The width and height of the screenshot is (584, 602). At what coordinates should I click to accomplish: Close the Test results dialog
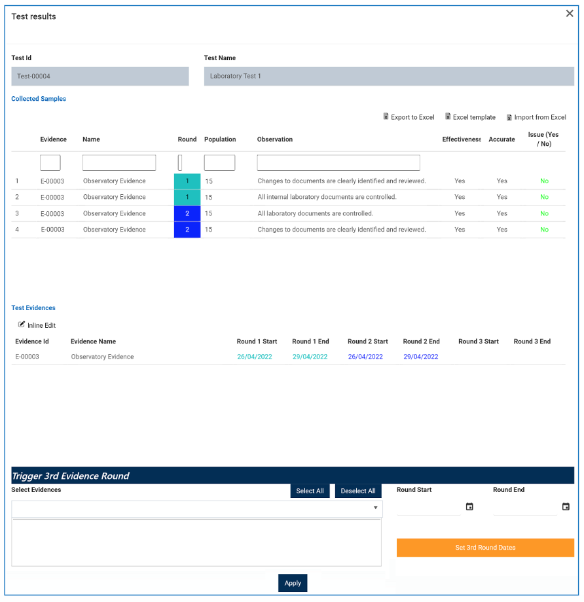tap(570, 14)
